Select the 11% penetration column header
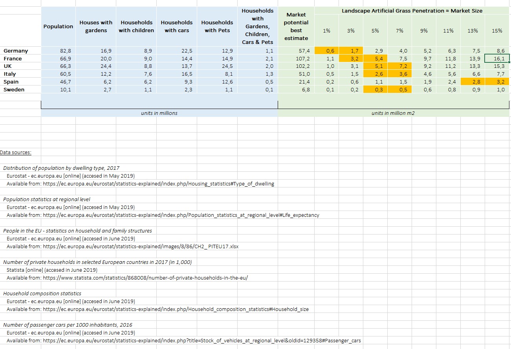Screen dimensions: 511x349 448,31
